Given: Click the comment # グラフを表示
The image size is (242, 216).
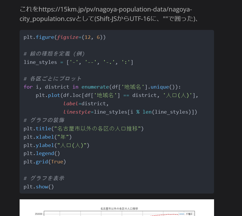Looking at the screenshot, I should (x=43, y=178).
